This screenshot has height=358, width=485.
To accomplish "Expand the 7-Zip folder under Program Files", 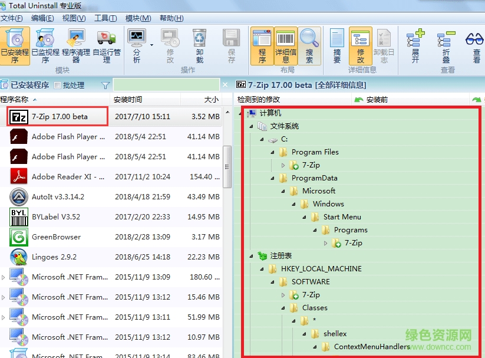I will coord(283,165).
